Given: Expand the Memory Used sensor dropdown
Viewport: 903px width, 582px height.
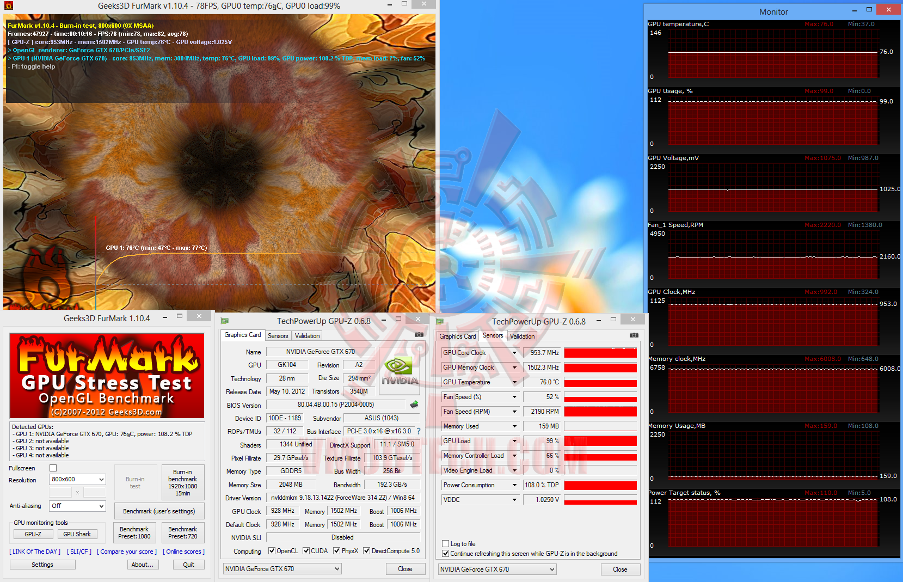Looking at the screenshot, I should (x=514, y=426).
